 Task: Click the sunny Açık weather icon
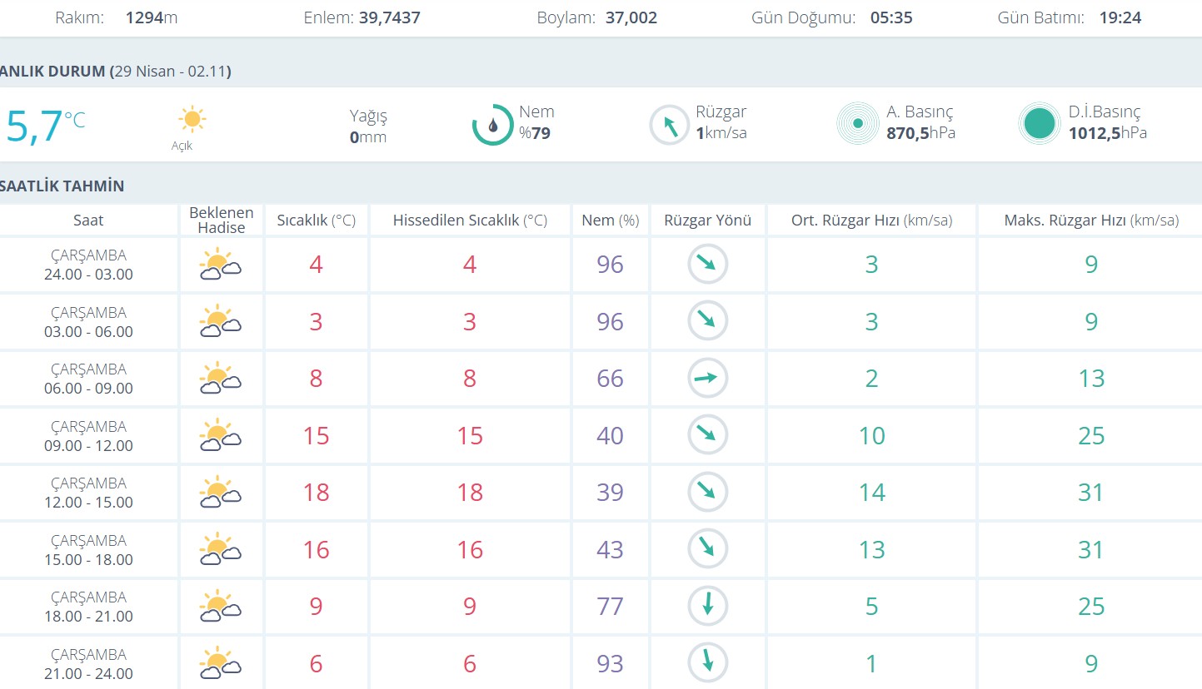(x=192, y=120)
